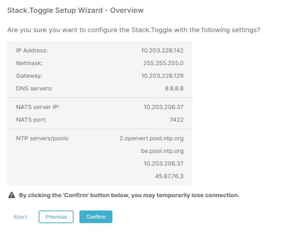Click the 2.openwrt.pool.ntp.org NTP entry
Viewport: 285px width, 240px height.
pos(151,138)
